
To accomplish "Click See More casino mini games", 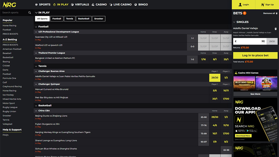I will [255, 94].
